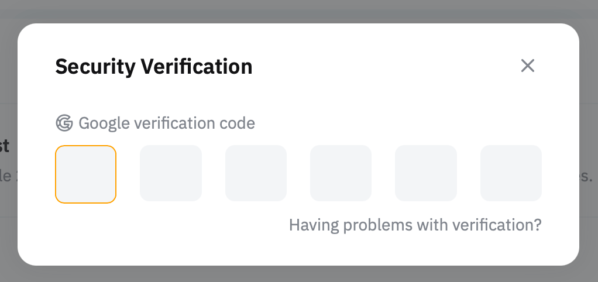This screenshot has height=282, width=598.
Task: Click the dimmed backdrop above the dialog
Action: (298, 11)
